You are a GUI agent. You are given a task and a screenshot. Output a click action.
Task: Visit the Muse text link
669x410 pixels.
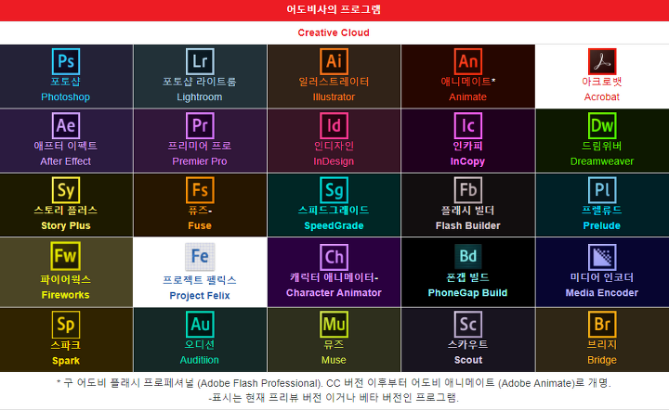(x=334, y=360)
